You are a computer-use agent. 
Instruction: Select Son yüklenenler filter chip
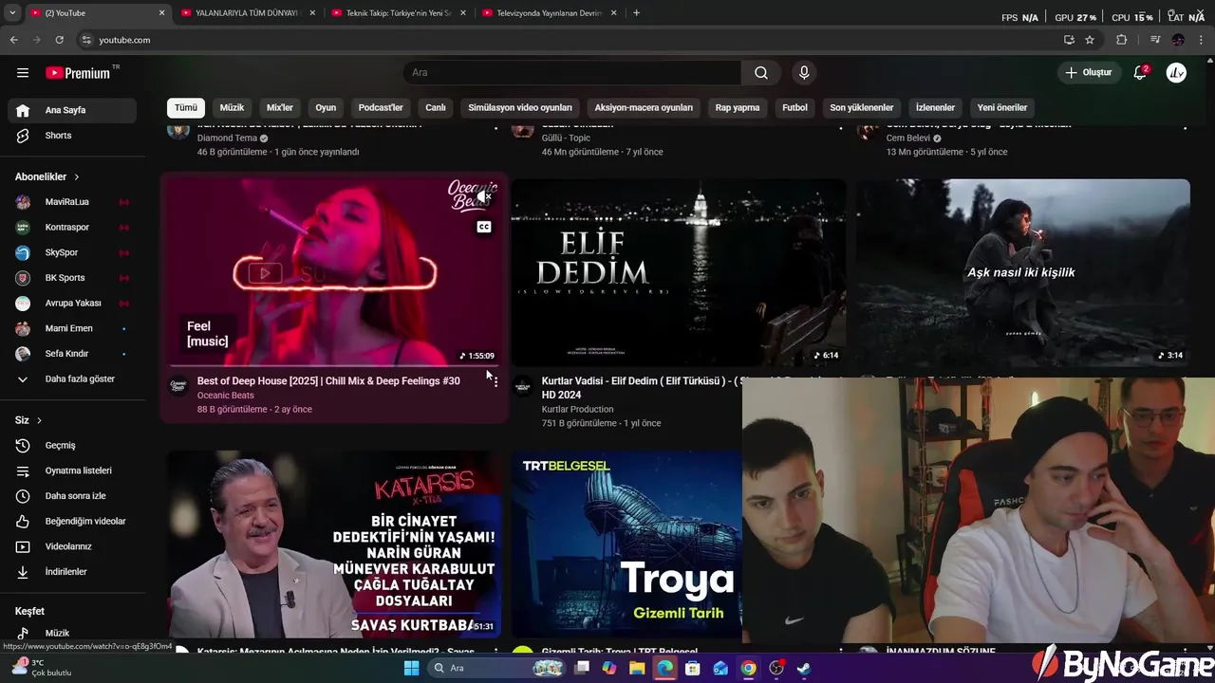862,107
